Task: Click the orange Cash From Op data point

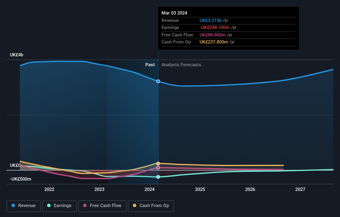Action: [158, 164]
